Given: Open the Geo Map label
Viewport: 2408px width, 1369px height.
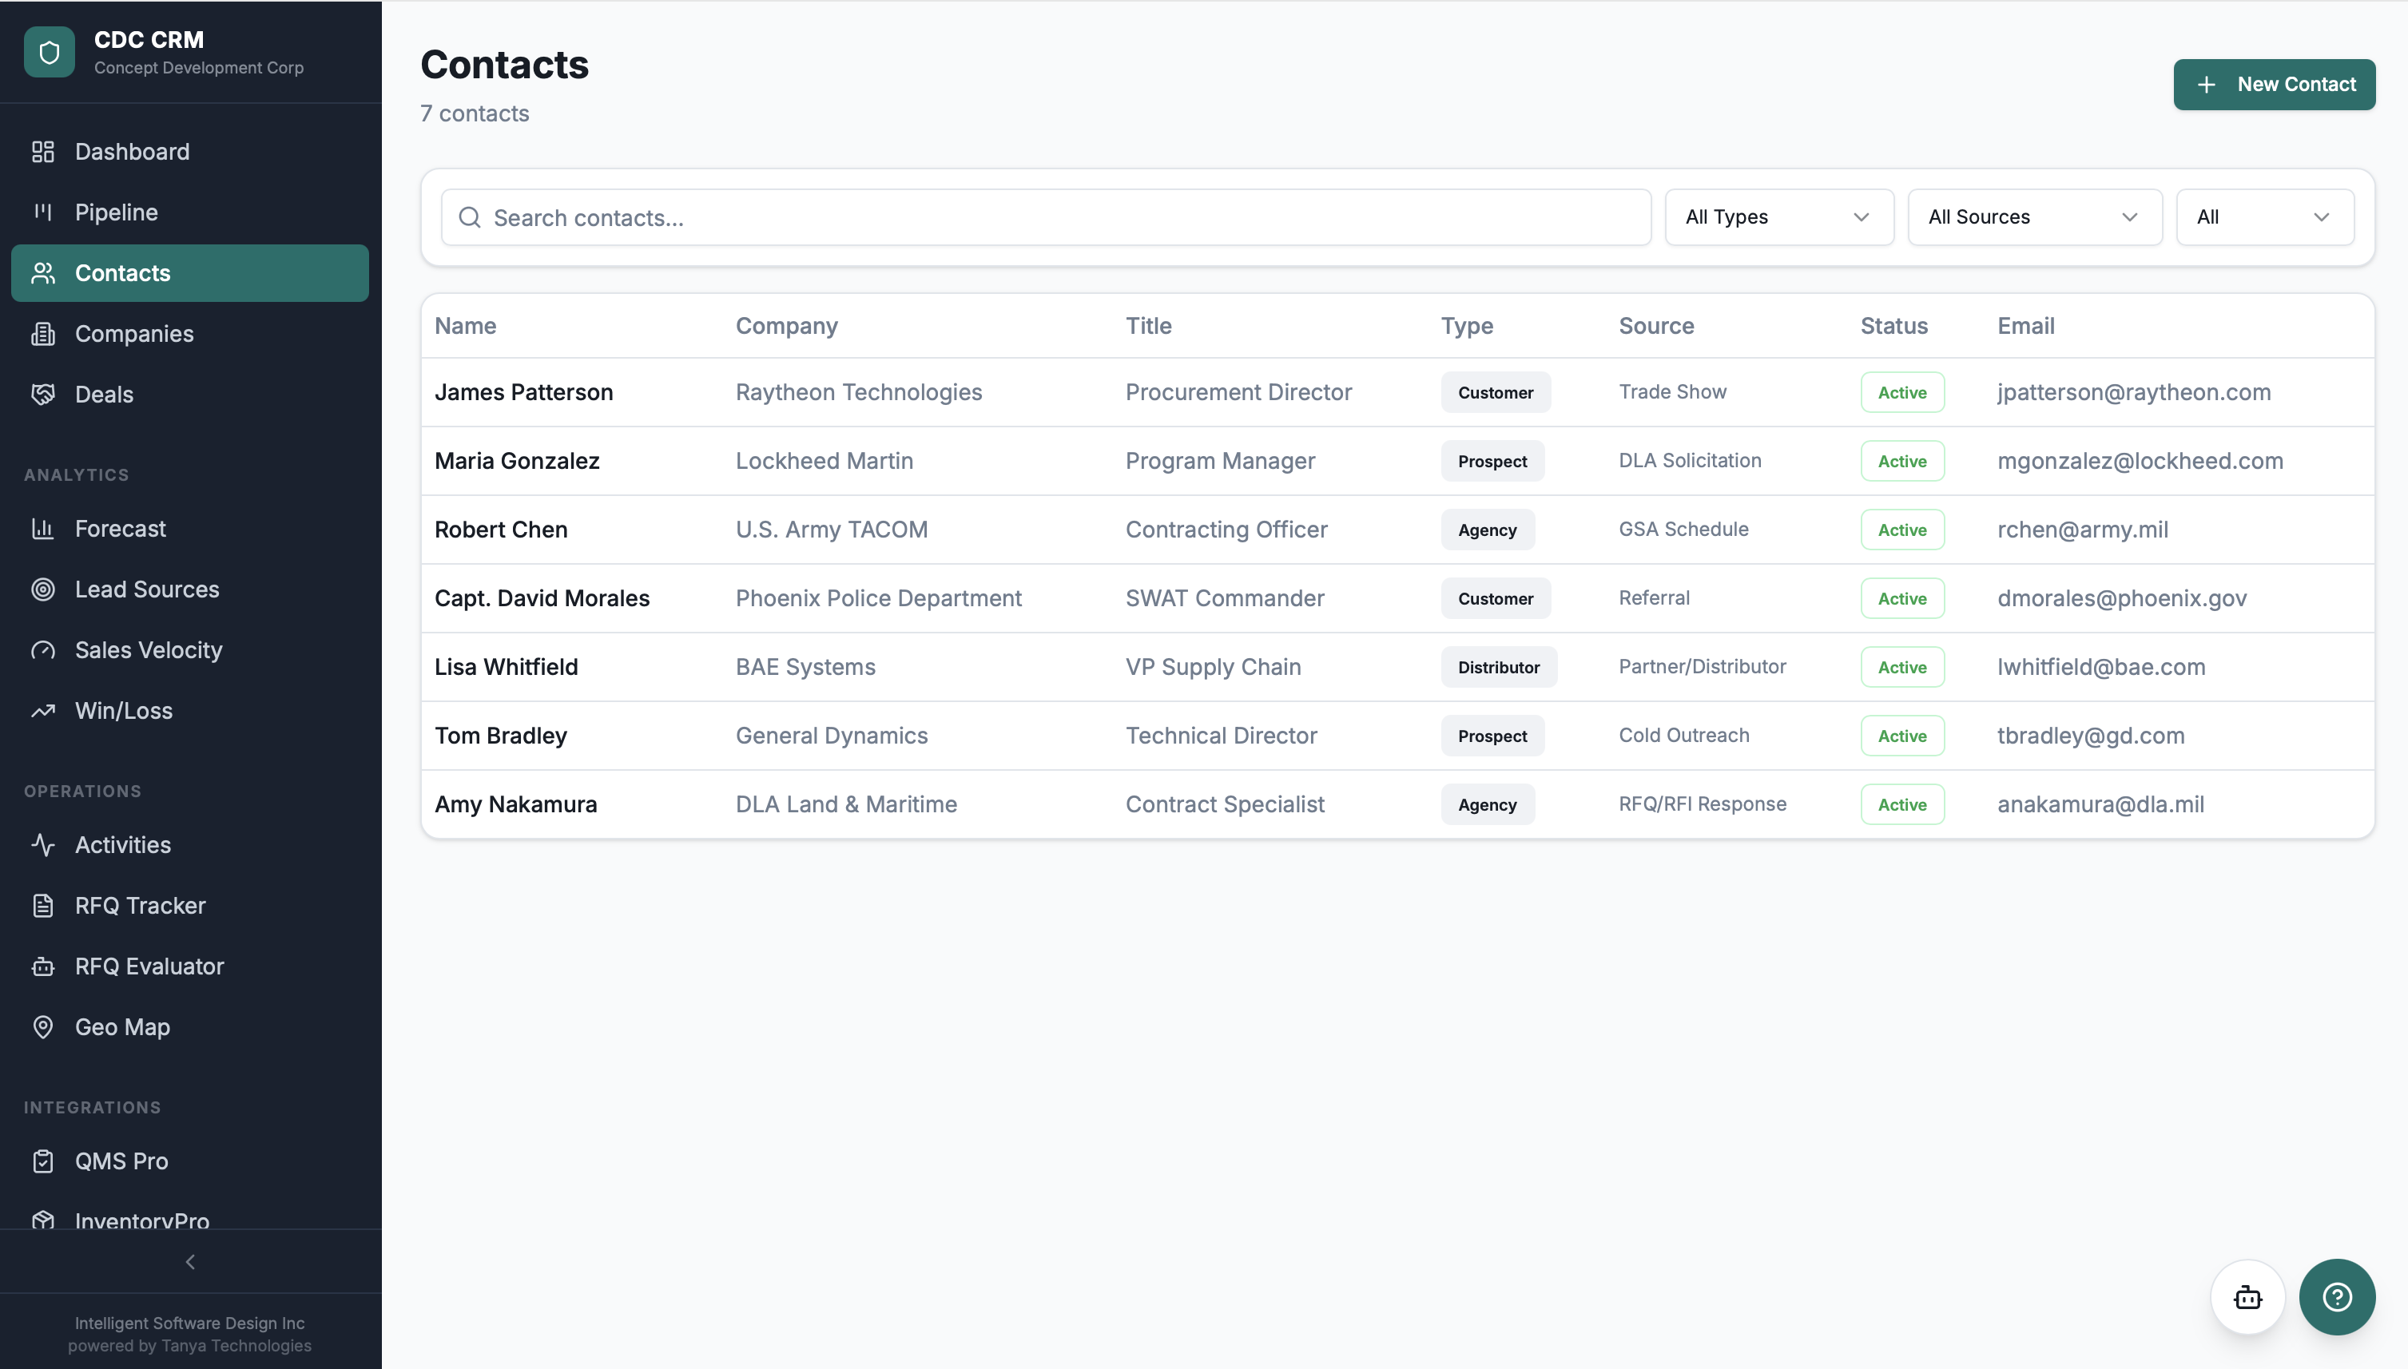Looking at the screenshot, I should click(122, 1027).
